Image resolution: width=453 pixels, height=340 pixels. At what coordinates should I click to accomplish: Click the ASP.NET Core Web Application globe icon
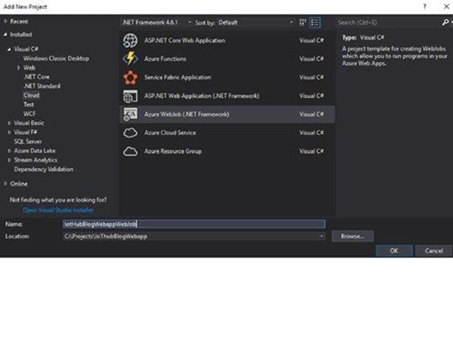pos(130,41)
